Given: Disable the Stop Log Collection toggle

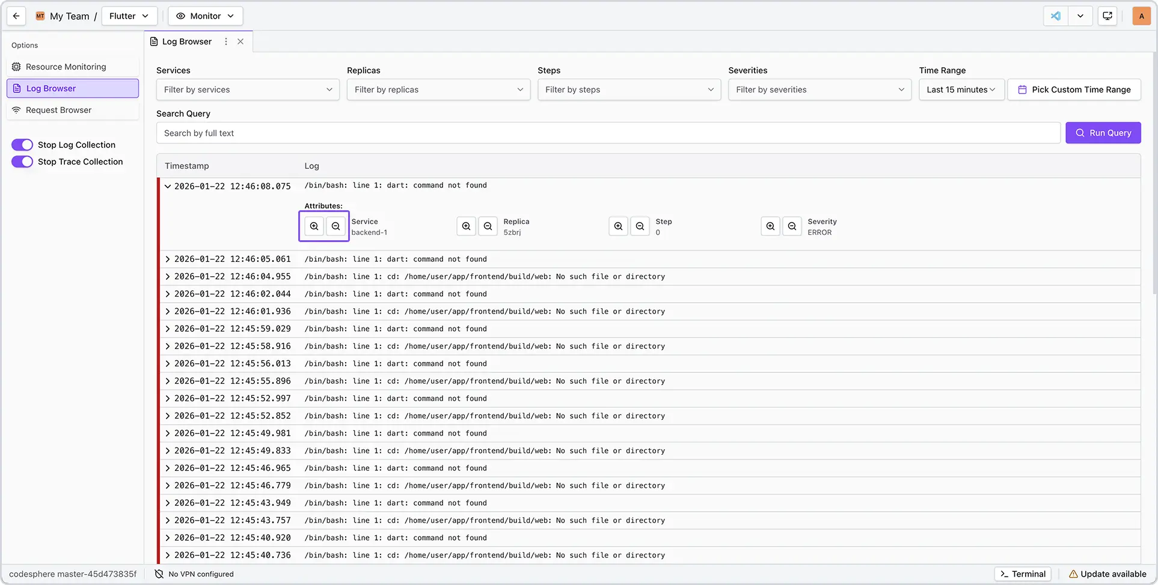Looking at the screenshot, I should pyautogui.click(x=22, y=145).
